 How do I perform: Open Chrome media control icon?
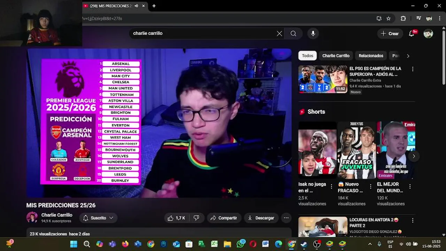coord(419,18)
